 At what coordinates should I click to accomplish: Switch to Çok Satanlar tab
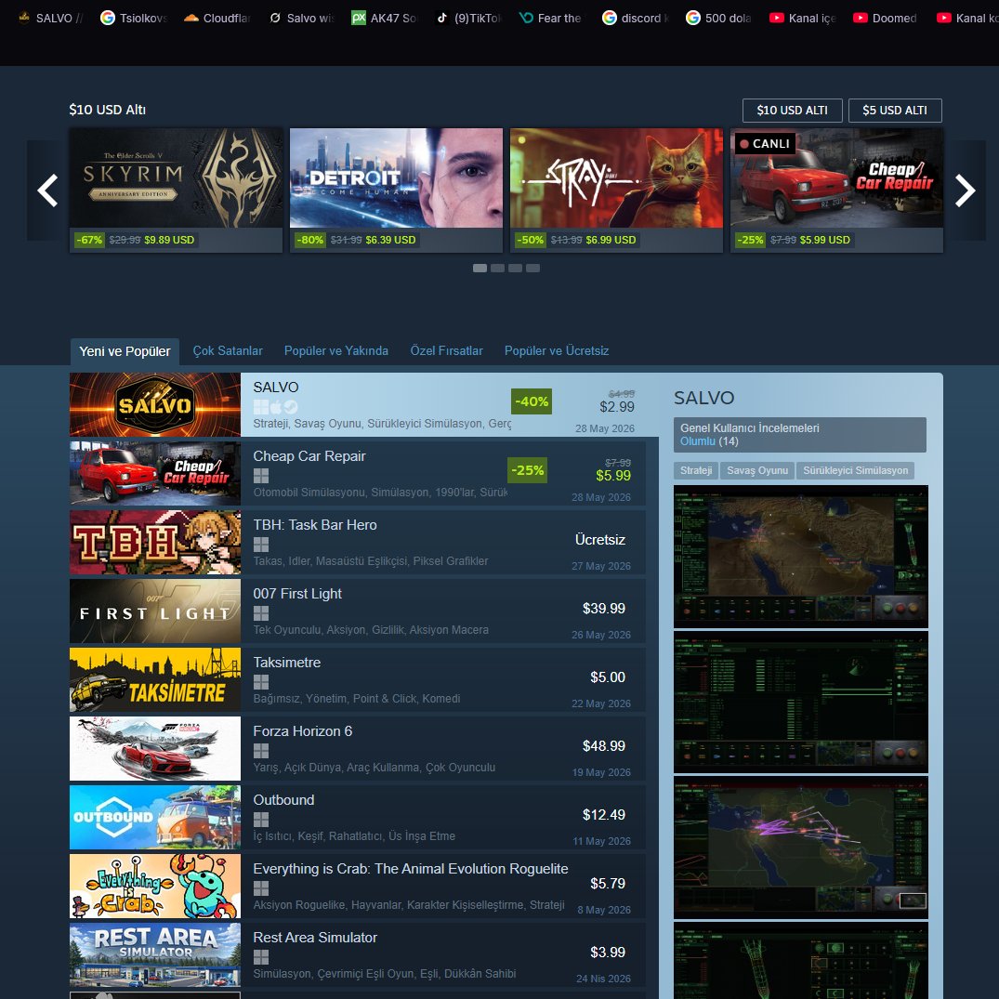point(228,350)
